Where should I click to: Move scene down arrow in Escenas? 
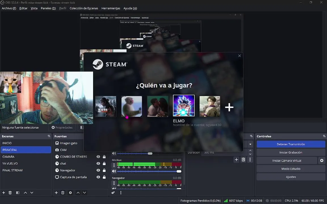point(32,193)
